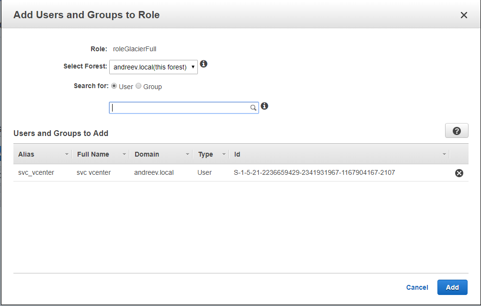Screen dimensions: 481x306
Task: Open the Full Name column menu arrow
Action: point(124,154)
